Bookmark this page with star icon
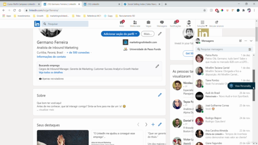The height and width of the screenshot is (145, 258). coord(204,10)
